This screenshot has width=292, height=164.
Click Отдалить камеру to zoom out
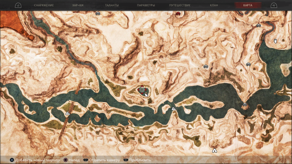coord(104,160)
